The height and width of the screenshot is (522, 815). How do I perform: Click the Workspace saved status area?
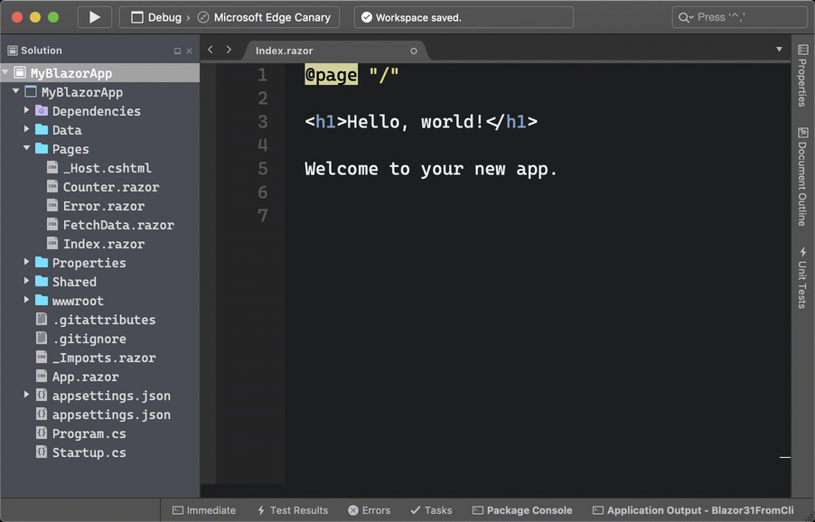[464, 17]
